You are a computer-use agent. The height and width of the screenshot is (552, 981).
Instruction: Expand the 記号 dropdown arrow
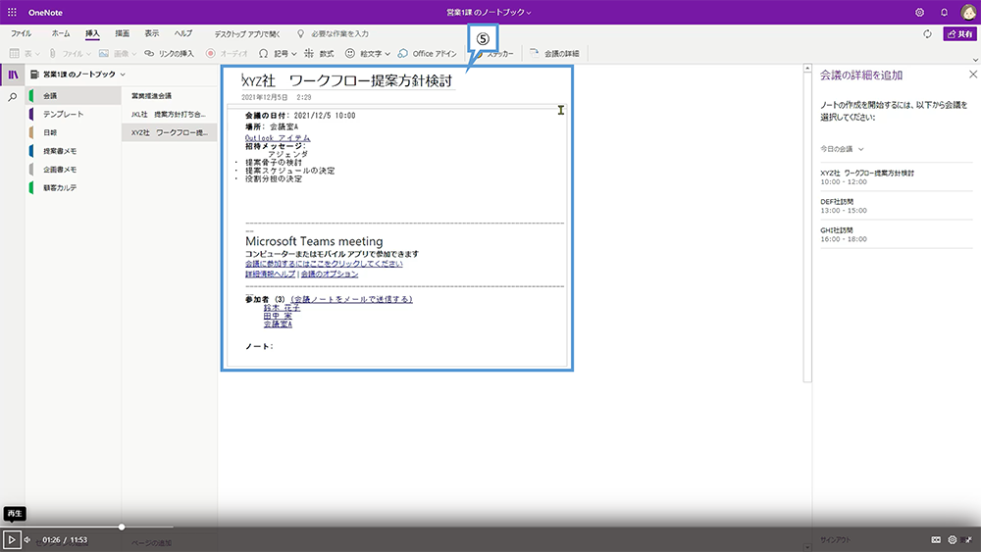click(x=293, y=54)
